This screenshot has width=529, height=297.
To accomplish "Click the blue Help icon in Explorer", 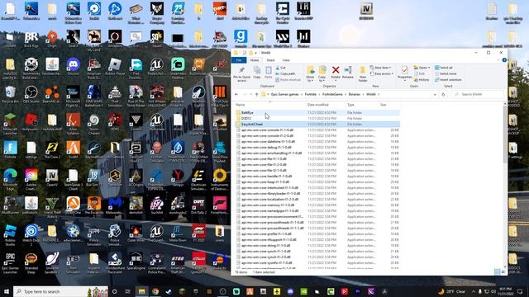I will (504, 60).
